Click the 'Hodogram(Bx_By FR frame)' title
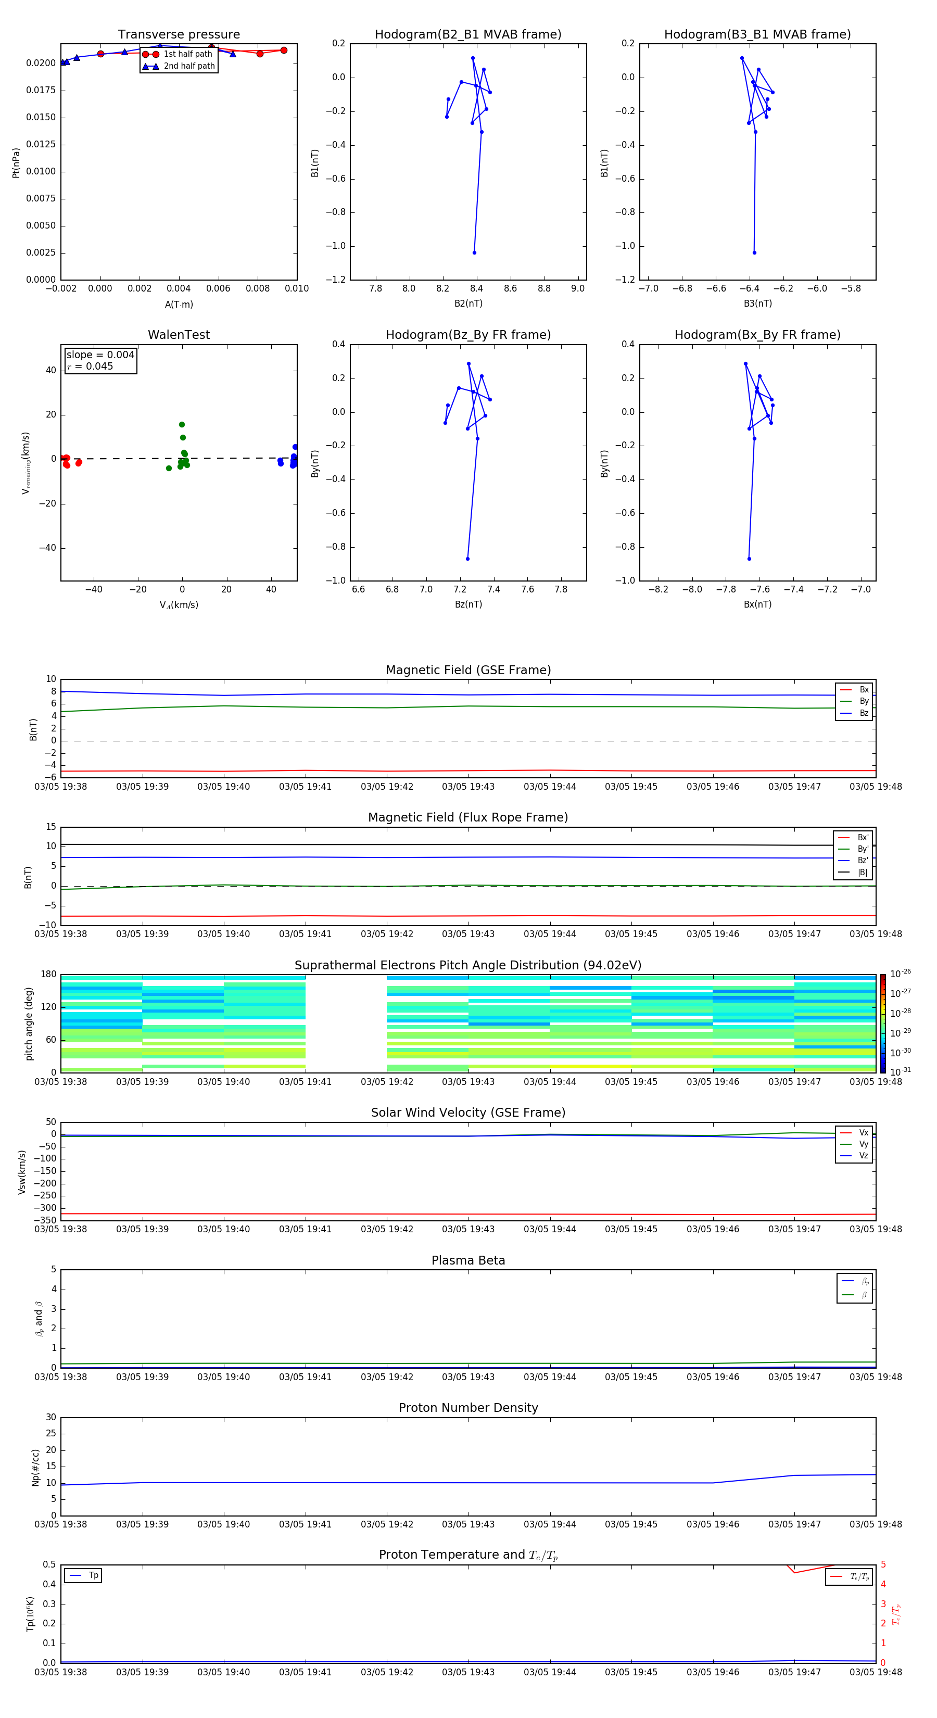This screenshot has width=937, height=1718. pos(757,335)
